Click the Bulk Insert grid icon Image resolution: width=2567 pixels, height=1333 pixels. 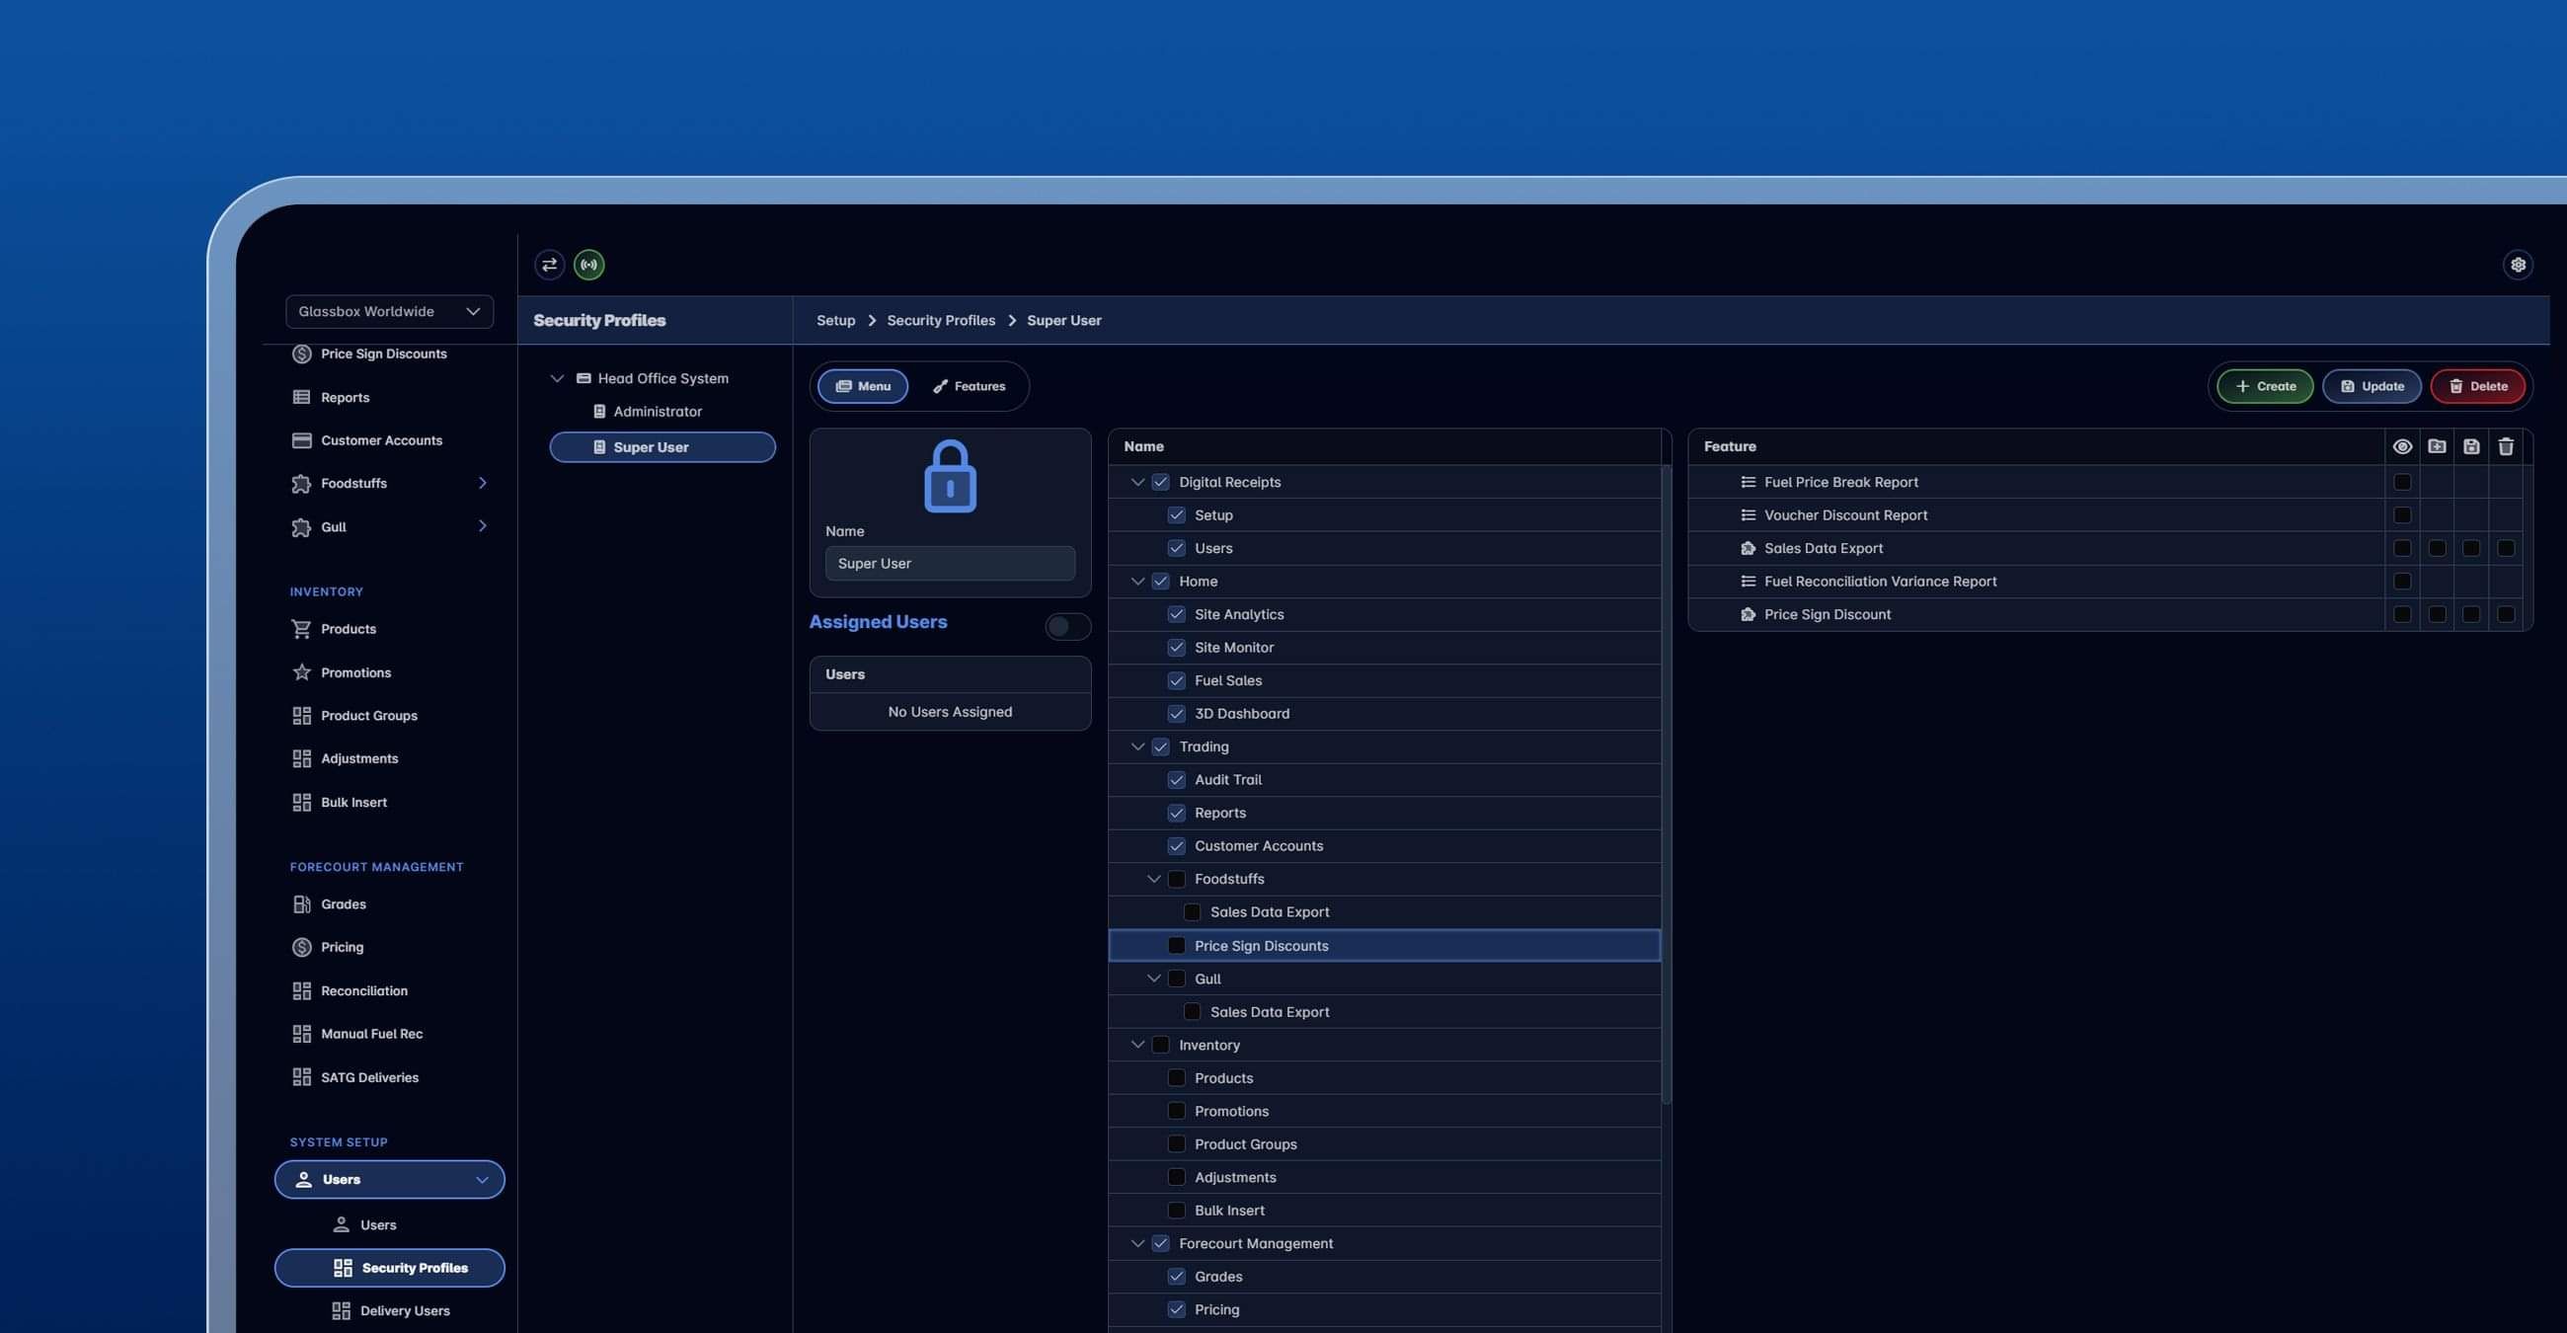[301, 802]
